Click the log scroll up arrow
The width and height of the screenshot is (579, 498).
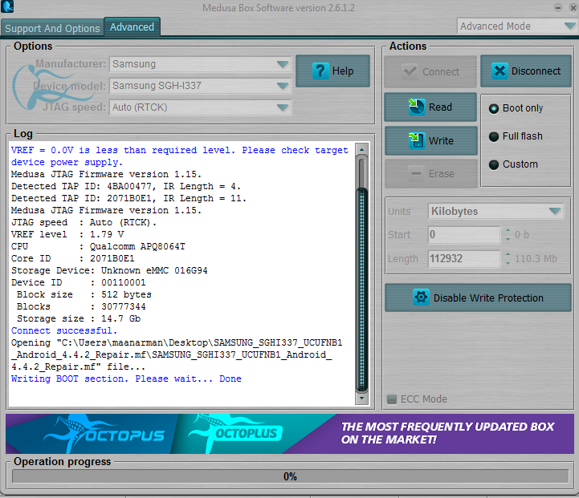pyautogui.click(x=361, y=149)
